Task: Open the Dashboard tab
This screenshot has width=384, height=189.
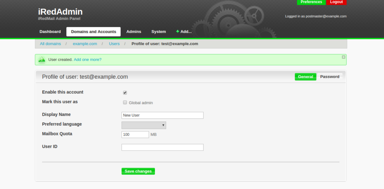Action: coord(50,32)
